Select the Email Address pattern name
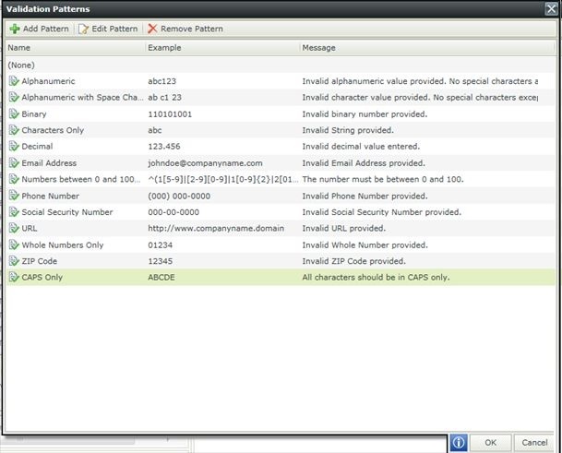 point(49,163)
